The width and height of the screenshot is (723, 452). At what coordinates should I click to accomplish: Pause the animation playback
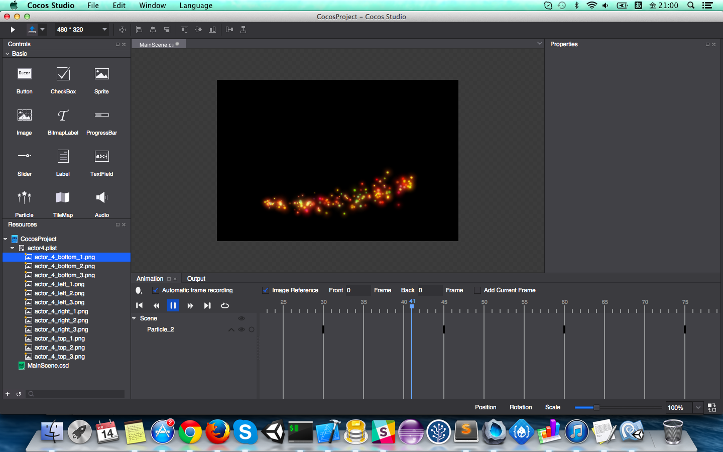coord(173,305)
